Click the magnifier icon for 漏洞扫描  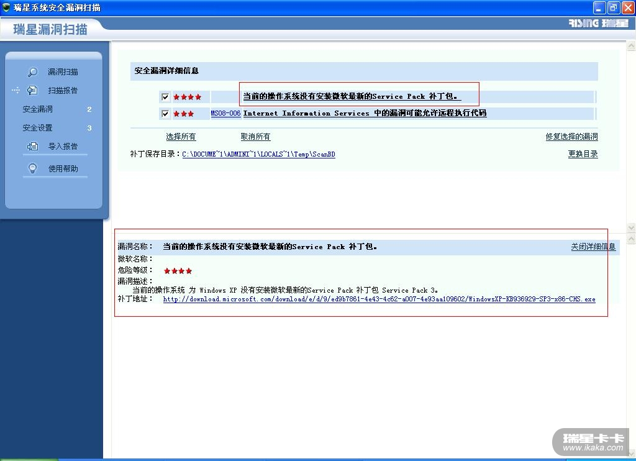coord(32,72)
